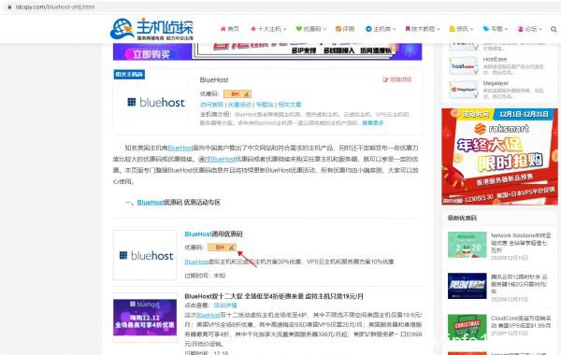
Task: Open the raksmart 年终大促 ad banner
Action: 499,157
